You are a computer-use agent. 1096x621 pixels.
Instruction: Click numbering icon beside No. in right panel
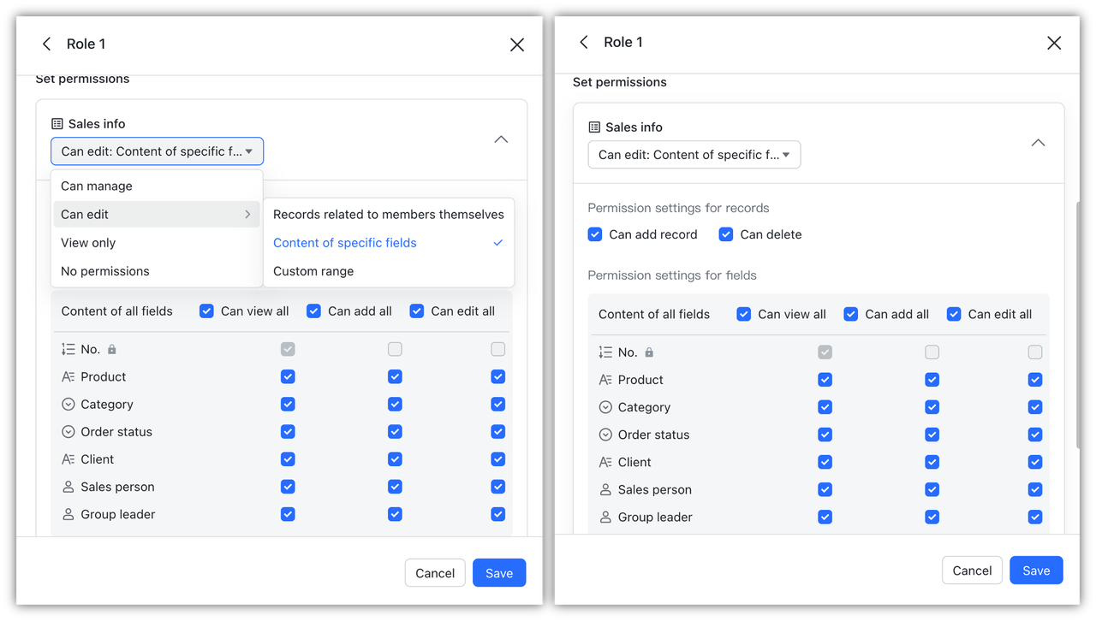coord(605,352)
